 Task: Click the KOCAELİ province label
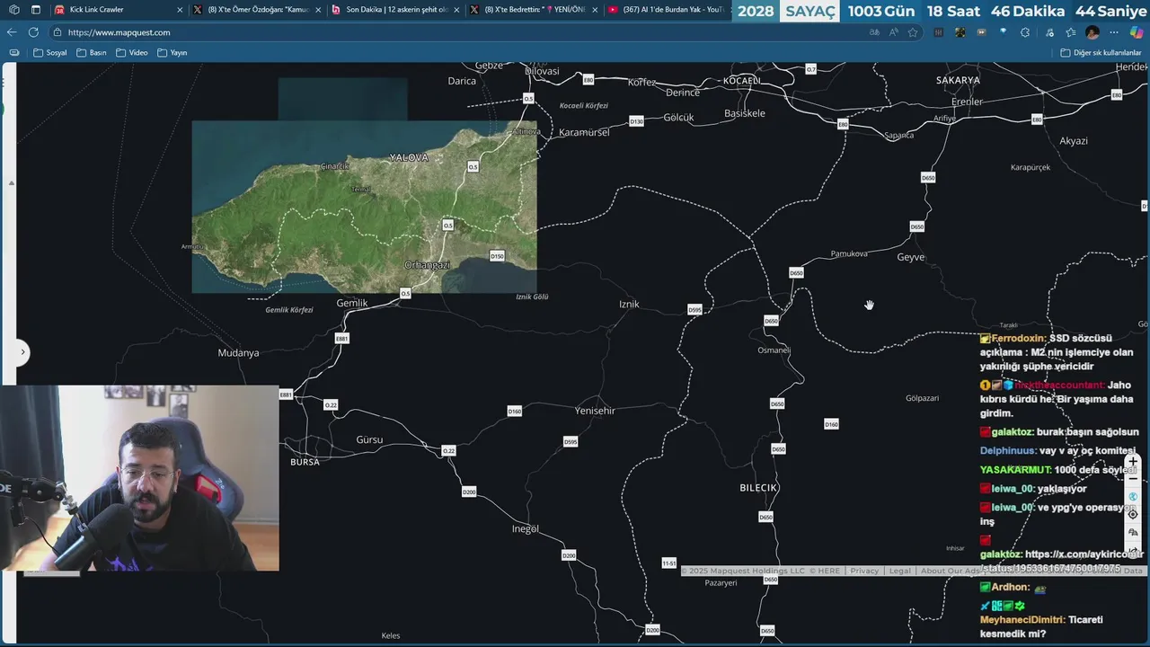pyautogui.click(x=742, y=81)
